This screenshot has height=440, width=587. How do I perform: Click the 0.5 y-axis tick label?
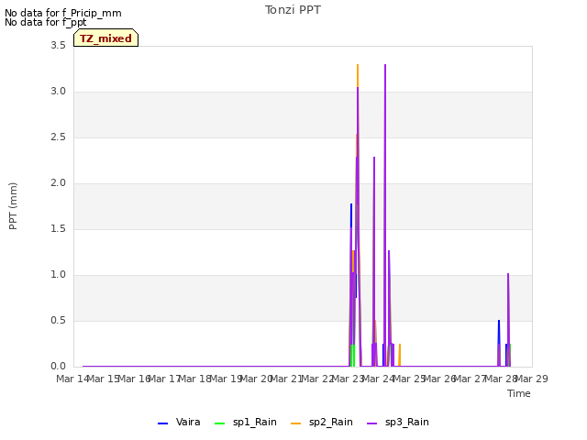point(58,321)
